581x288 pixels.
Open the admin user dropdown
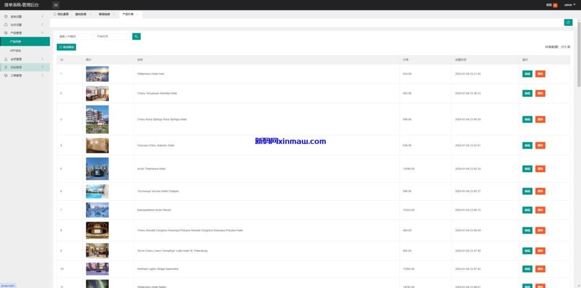569,5
